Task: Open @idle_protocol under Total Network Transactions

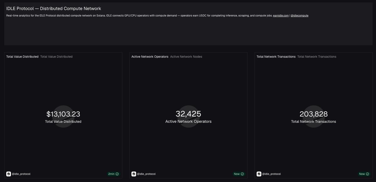Action: (x=271, y=174)
